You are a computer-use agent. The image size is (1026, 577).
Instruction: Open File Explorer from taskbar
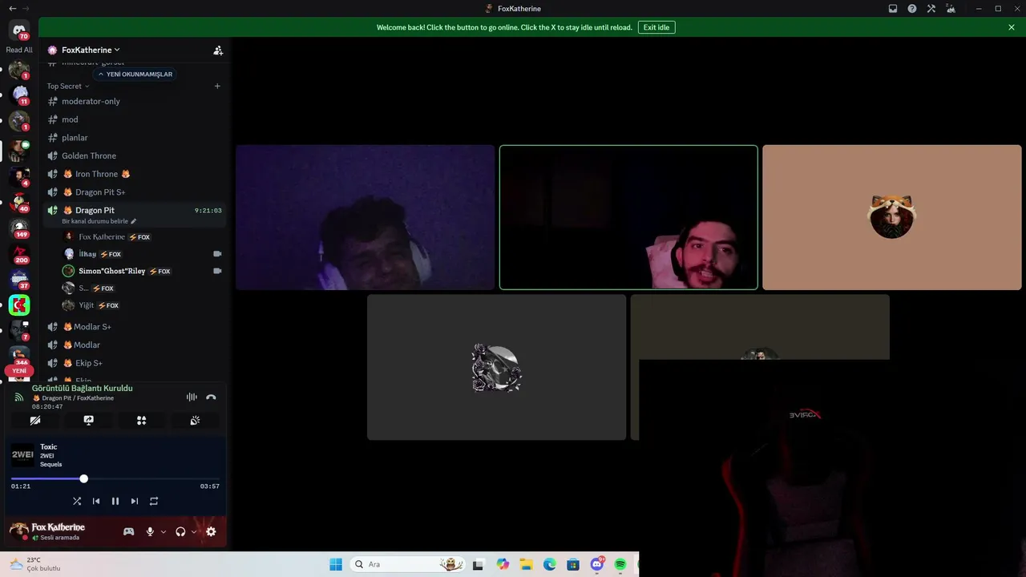pos(526,564)
